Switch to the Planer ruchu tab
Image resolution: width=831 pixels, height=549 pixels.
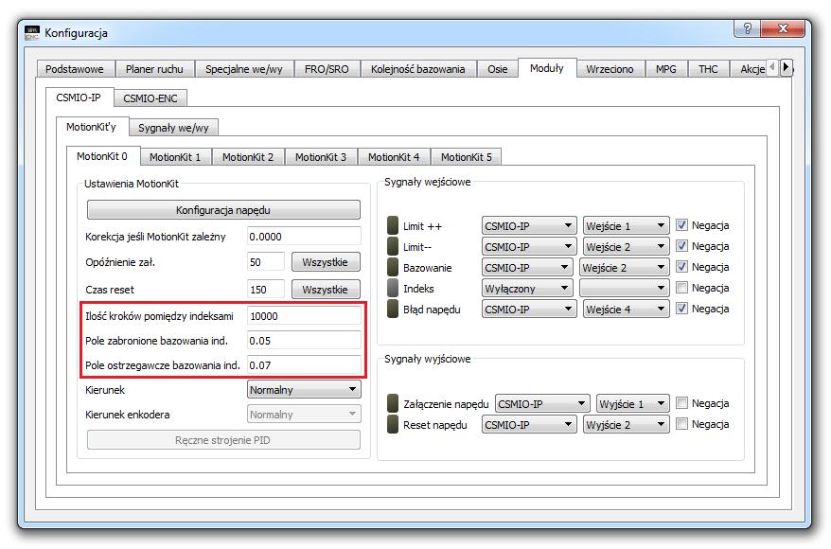coord(154,69)
